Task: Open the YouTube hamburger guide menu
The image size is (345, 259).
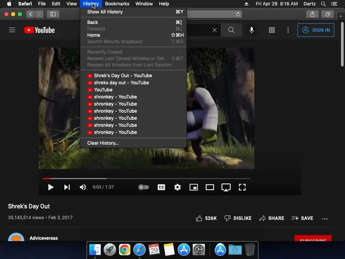Action: click(x=12, y=30)
